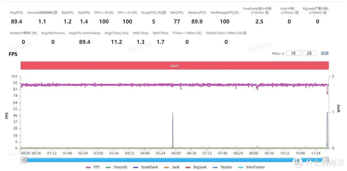Click help icon beside Drop(FPS) [/h]
The image size is (347, 171).
[164, 13]
